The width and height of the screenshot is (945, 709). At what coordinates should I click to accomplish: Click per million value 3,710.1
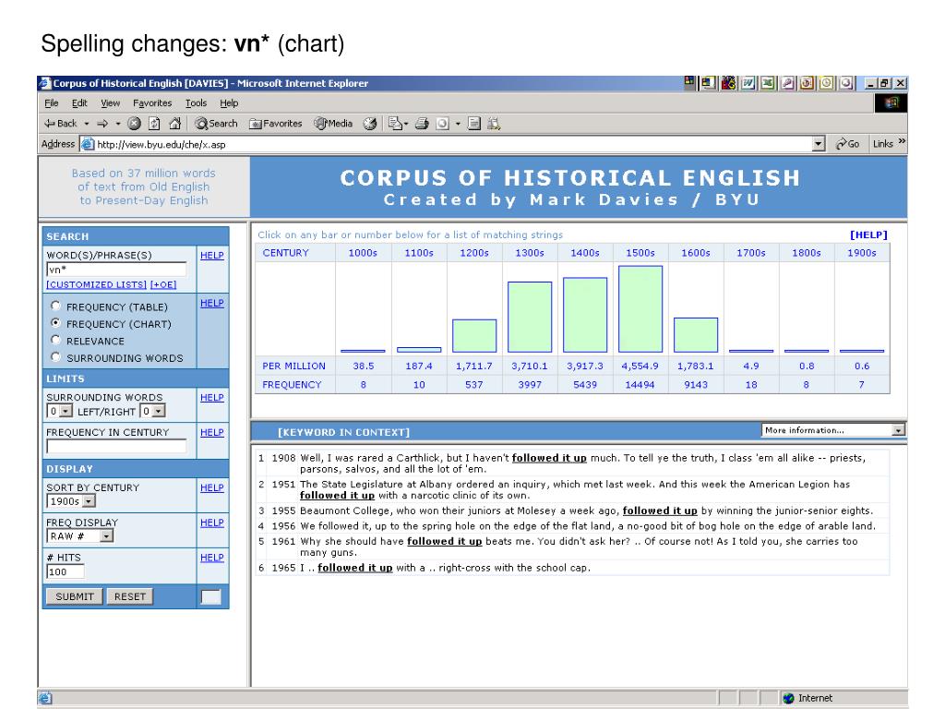[530, 366]
